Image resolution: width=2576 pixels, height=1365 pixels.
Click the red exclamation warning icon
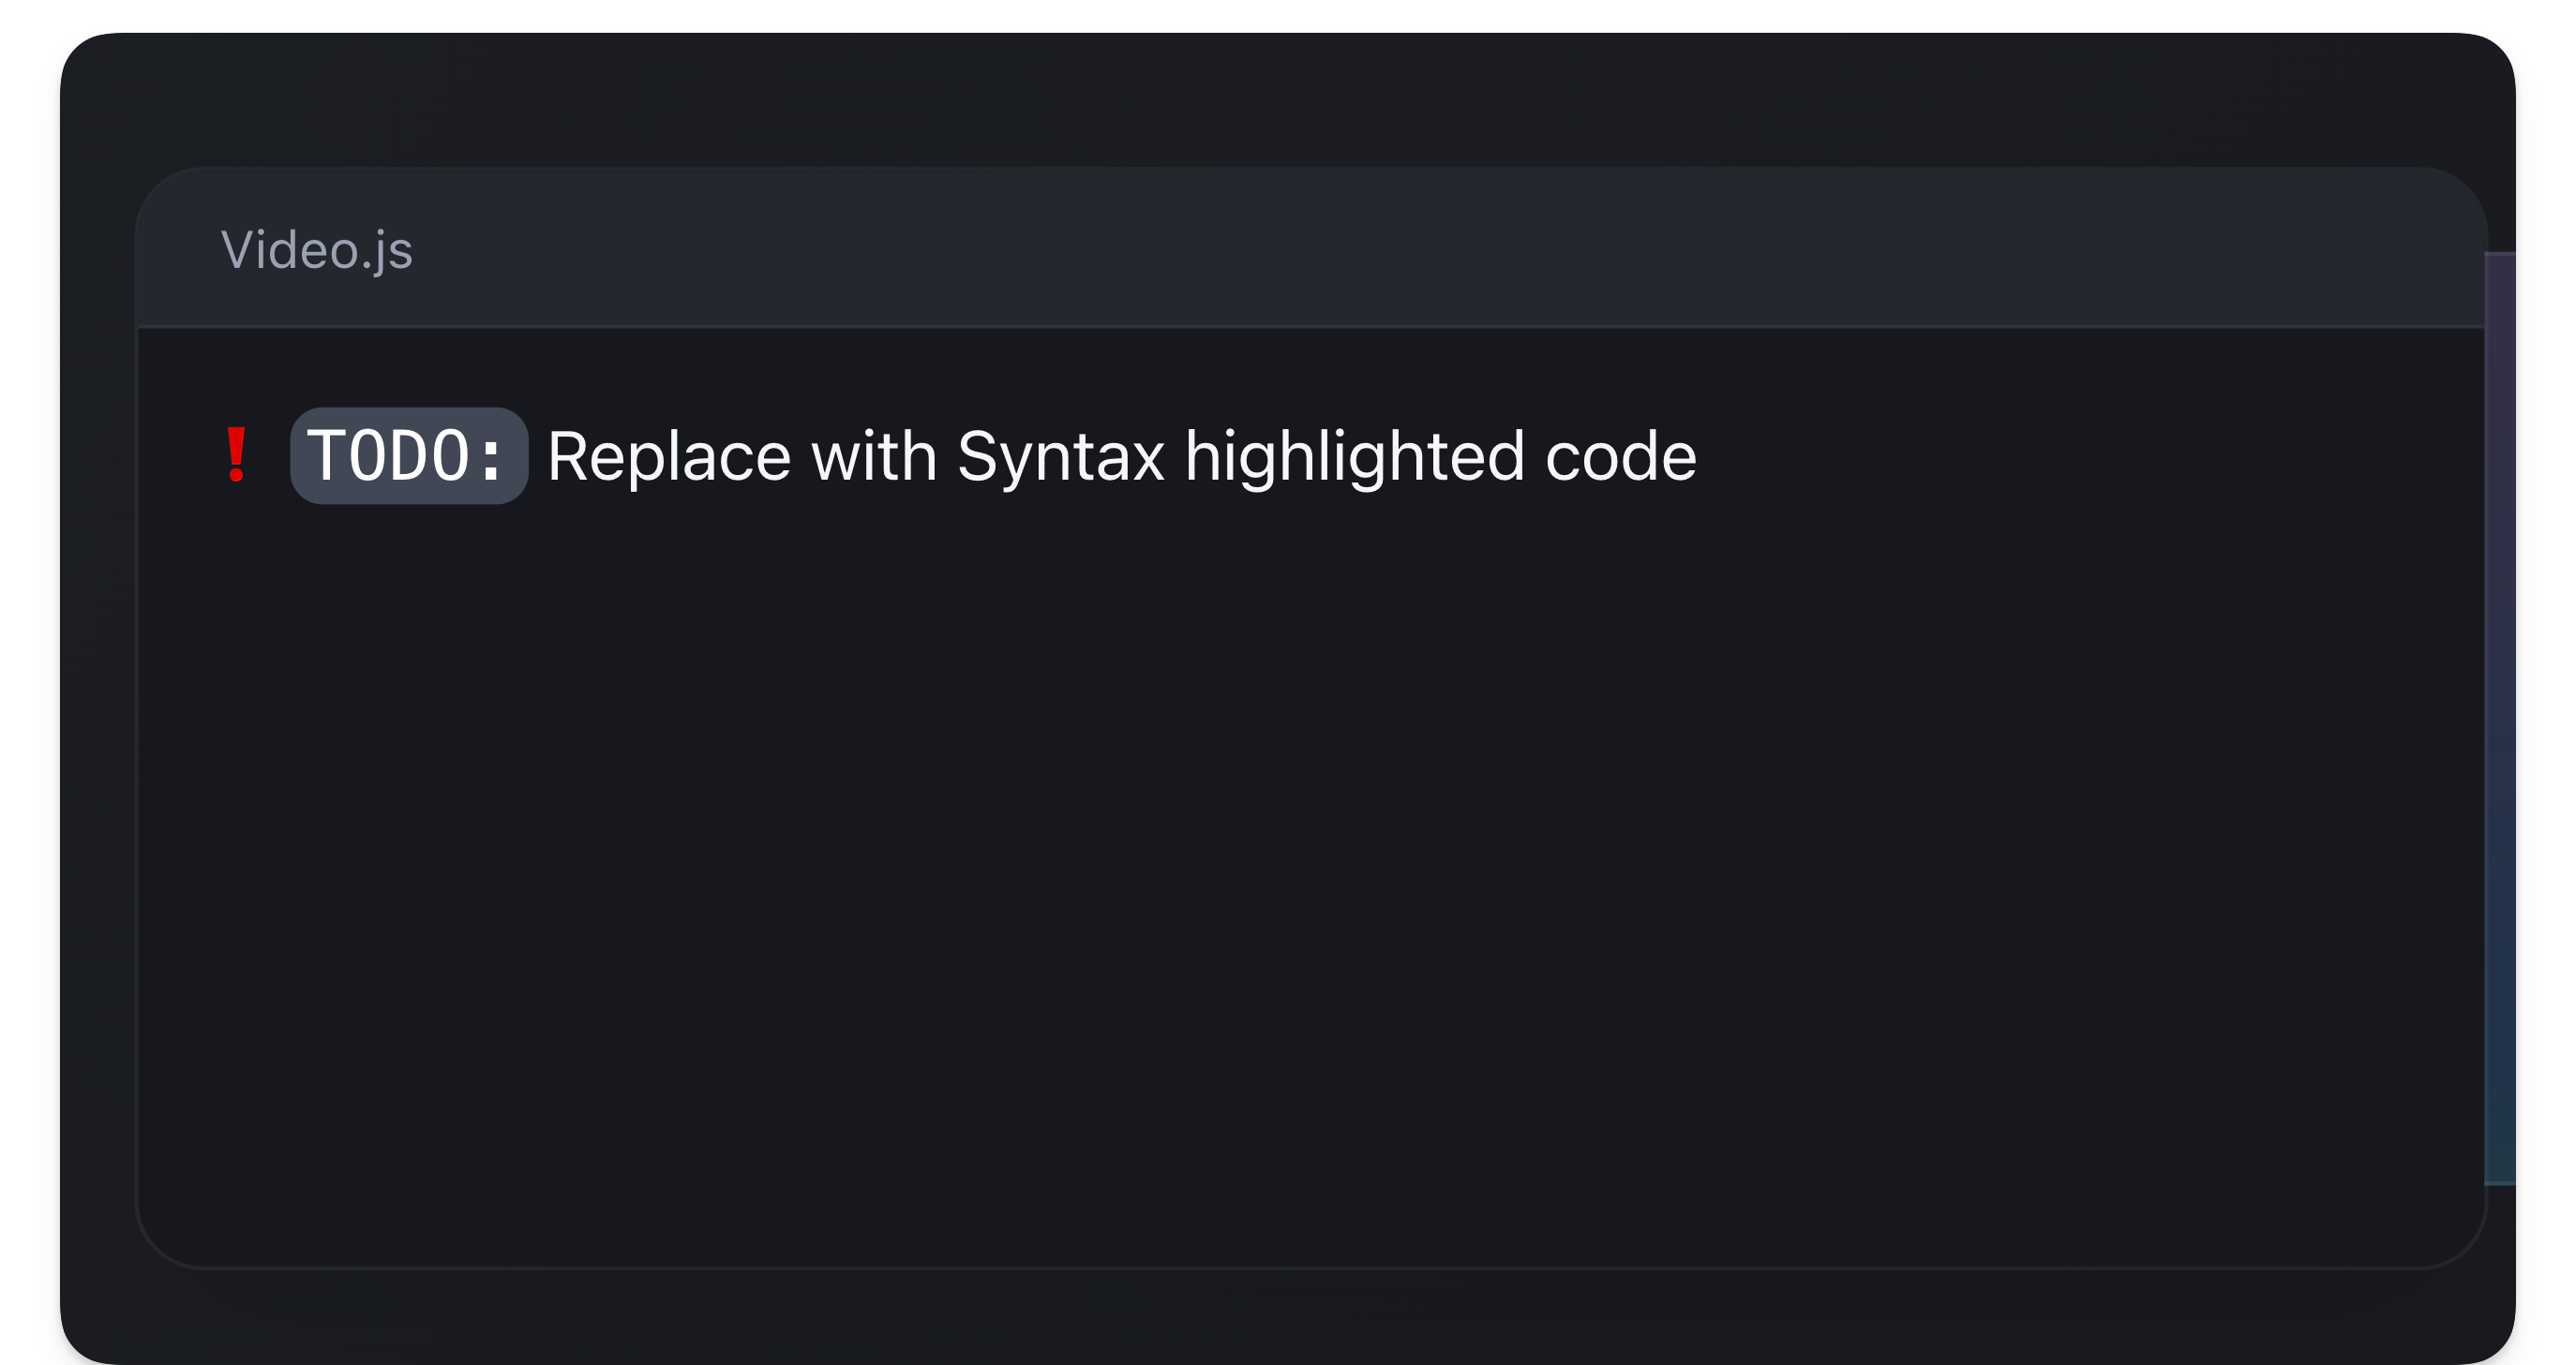click(x=237, y=453)
